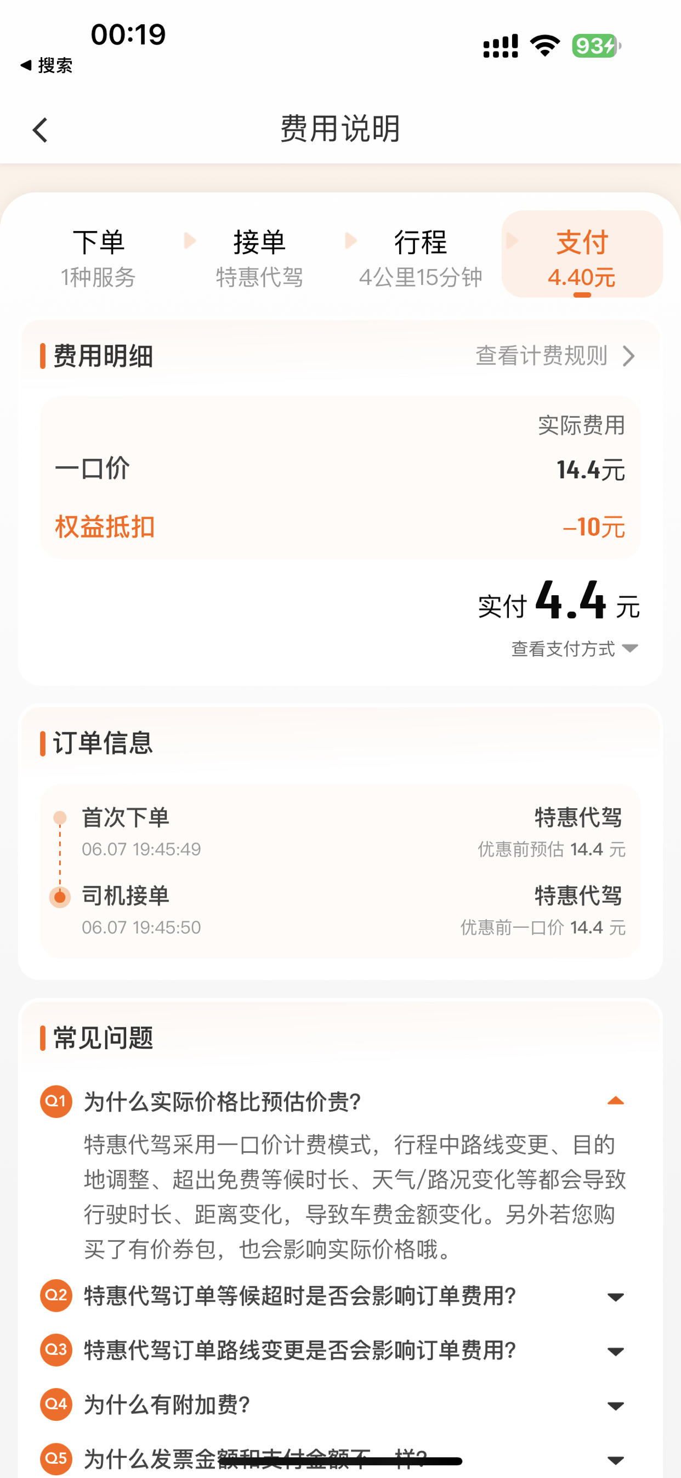Screen dimensions: 681x1478
Task: Tap the battery indicator in status bar
Action: 596,46
